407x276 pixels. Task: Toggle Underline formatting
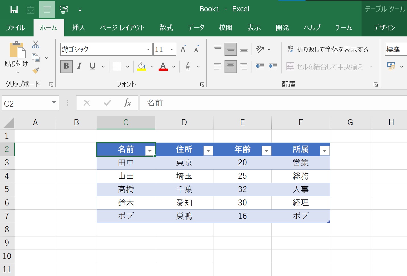coord(92,66)
